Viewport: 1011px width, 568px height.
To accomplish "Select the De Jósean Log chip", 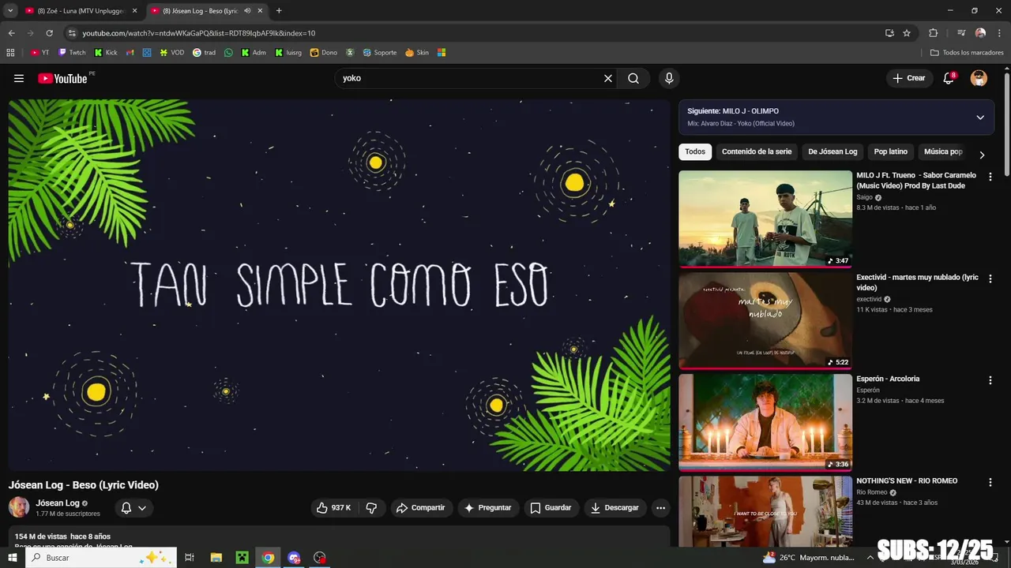I will [832, 151].
